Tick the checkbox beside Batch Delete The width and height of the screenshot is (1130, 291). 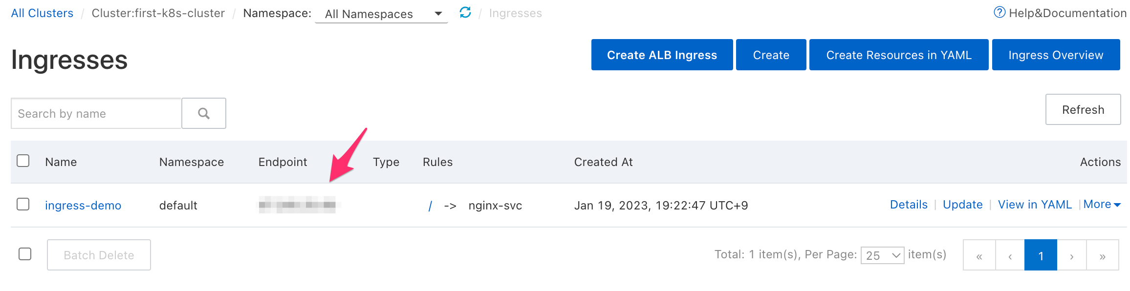point(25,254)
